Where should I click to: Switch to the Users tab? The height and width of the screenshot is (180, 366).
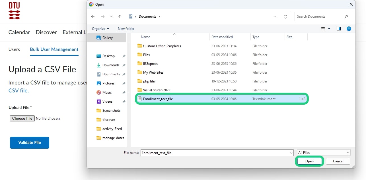14,49
